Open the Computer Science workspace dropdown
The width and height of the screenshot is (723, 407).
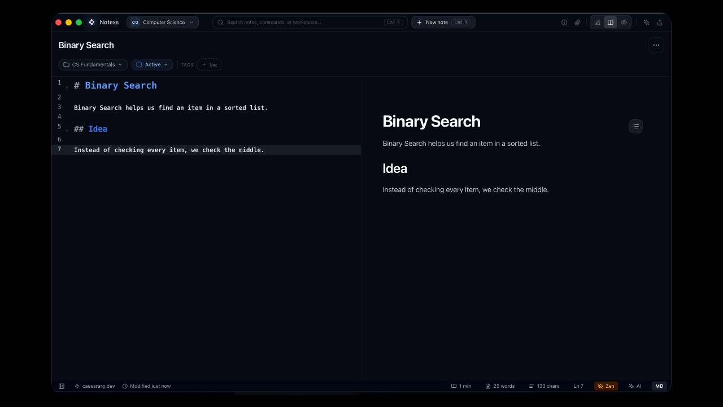tap(163, 22)
